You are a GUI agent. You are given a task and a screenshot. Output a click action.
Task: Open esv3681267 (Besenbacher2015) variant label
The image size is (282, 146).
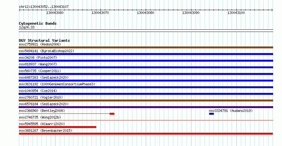46,131
